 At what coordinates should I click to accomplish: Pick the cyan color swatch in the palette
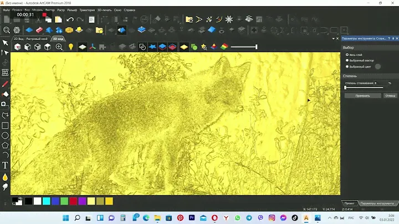tap(46, 201)
